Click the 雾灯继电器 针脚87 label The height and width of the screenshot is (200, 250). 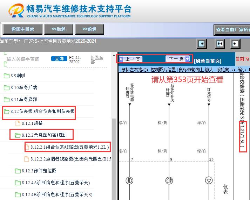(x=130, y=92)
